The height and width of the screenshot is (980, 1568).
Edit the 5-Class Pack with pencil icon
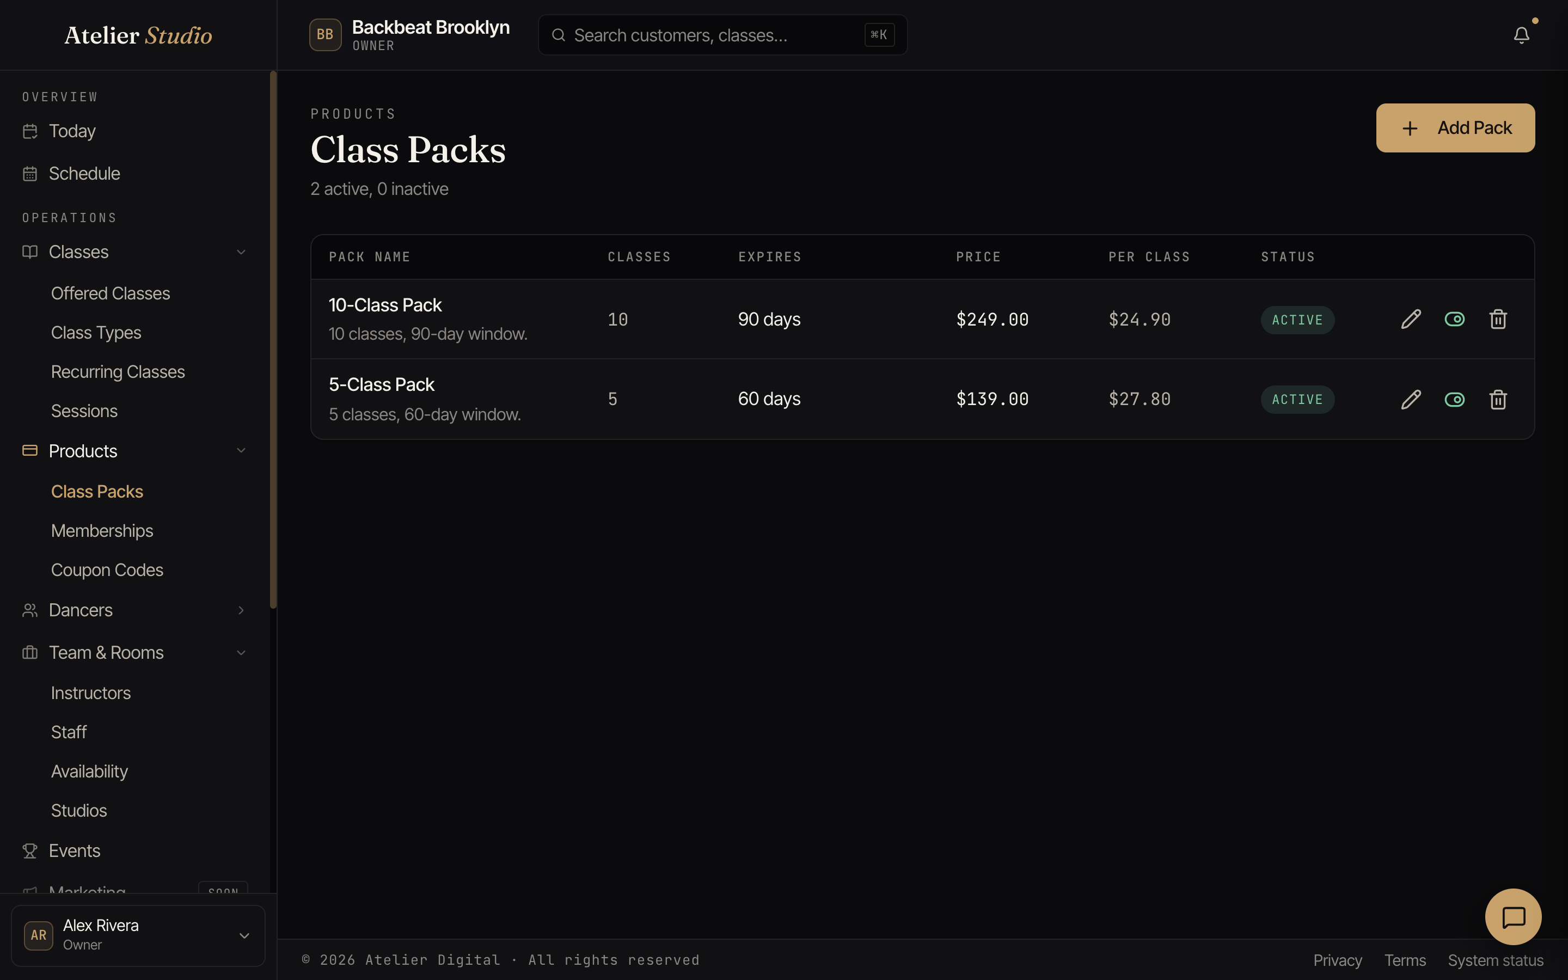1411,399
